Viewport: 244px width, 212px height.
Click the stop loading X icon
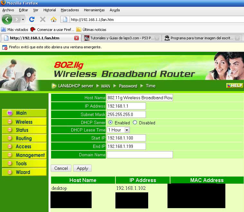[42, 19]
